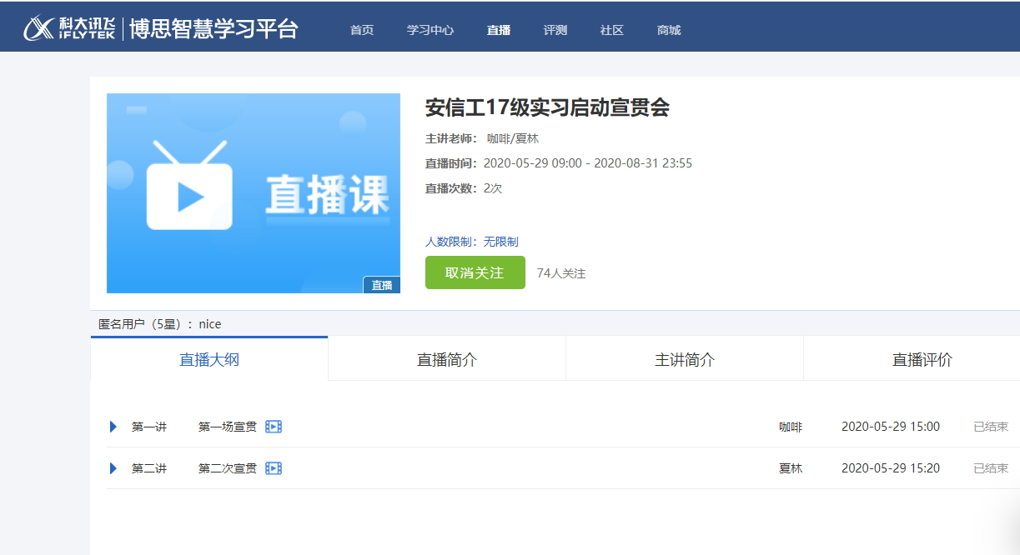This screenshot has height=555, width=1020.
Task: Open the replay video icon beside 第二次宣贯
Action: [273, 467]
